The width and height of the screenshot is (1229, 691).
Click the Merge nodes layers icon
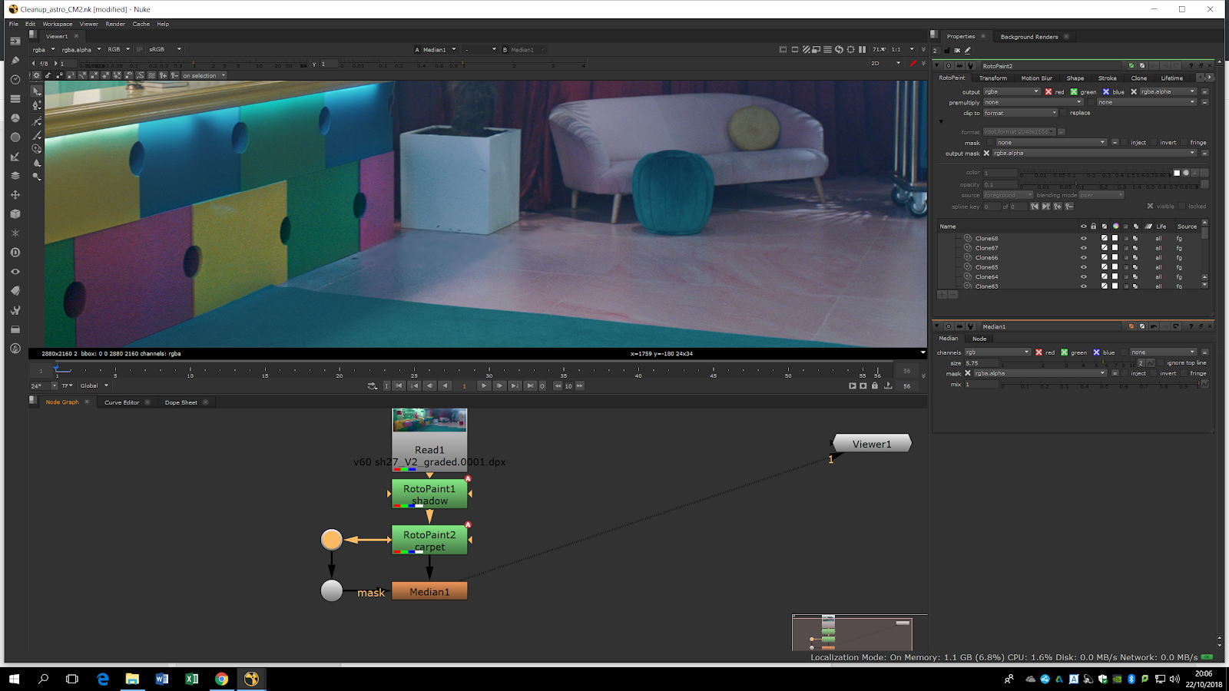click(x=15, y=176)
